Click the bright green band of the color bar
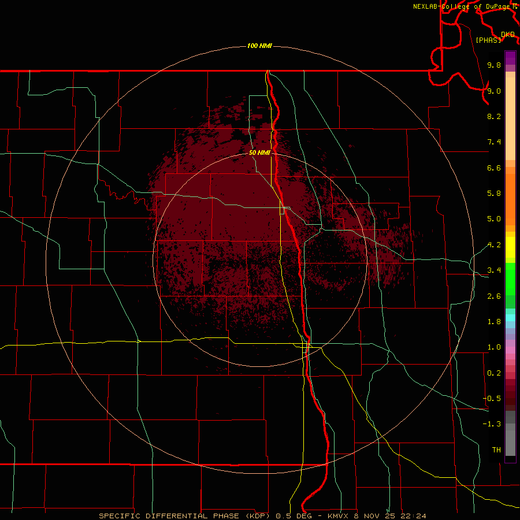 tap(510, 278)
